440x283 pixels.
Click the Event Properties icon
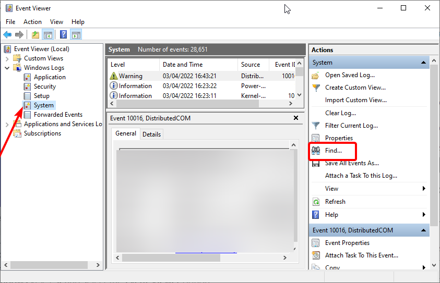316,243
